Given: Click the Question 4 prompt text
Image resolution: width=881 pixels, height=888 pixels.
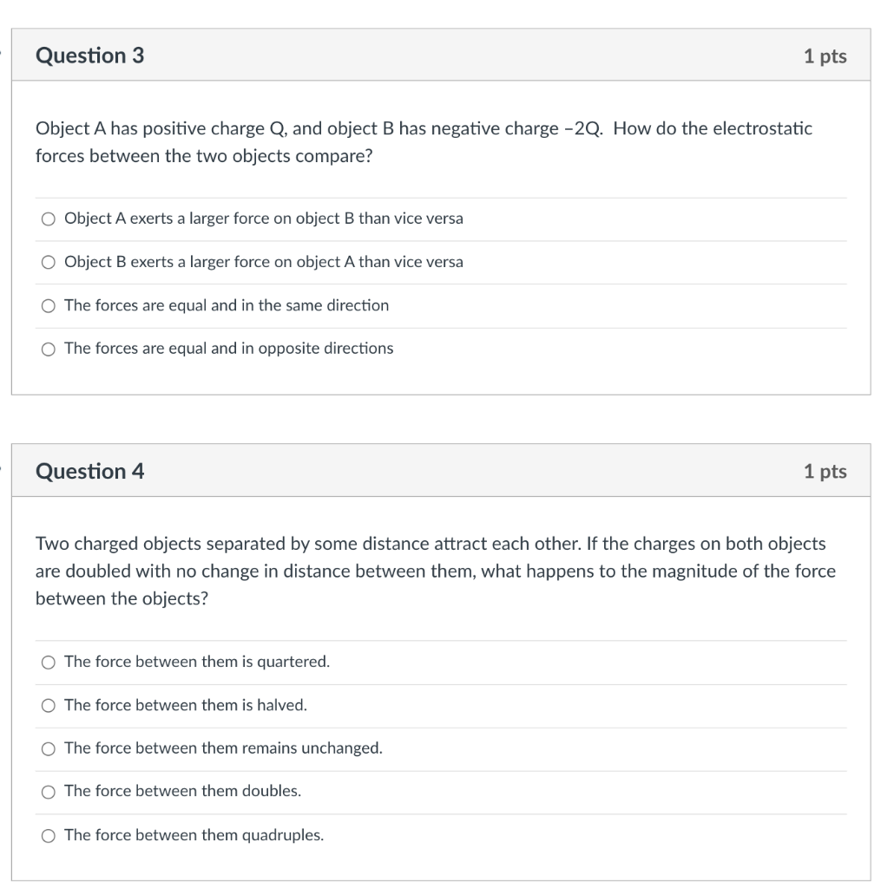Looking at the screenshot, I should pos(434,571).
